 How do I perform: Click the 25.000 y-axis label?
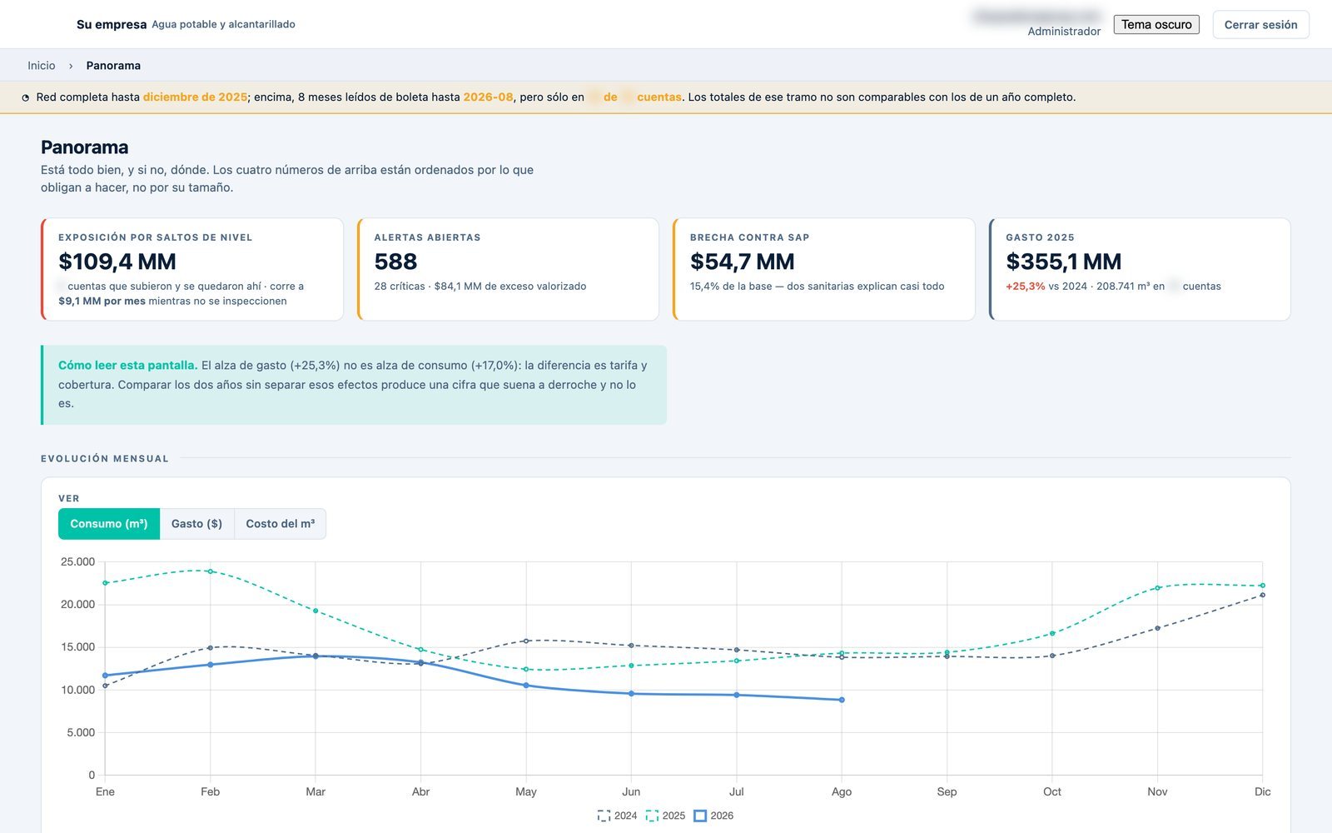77,562
